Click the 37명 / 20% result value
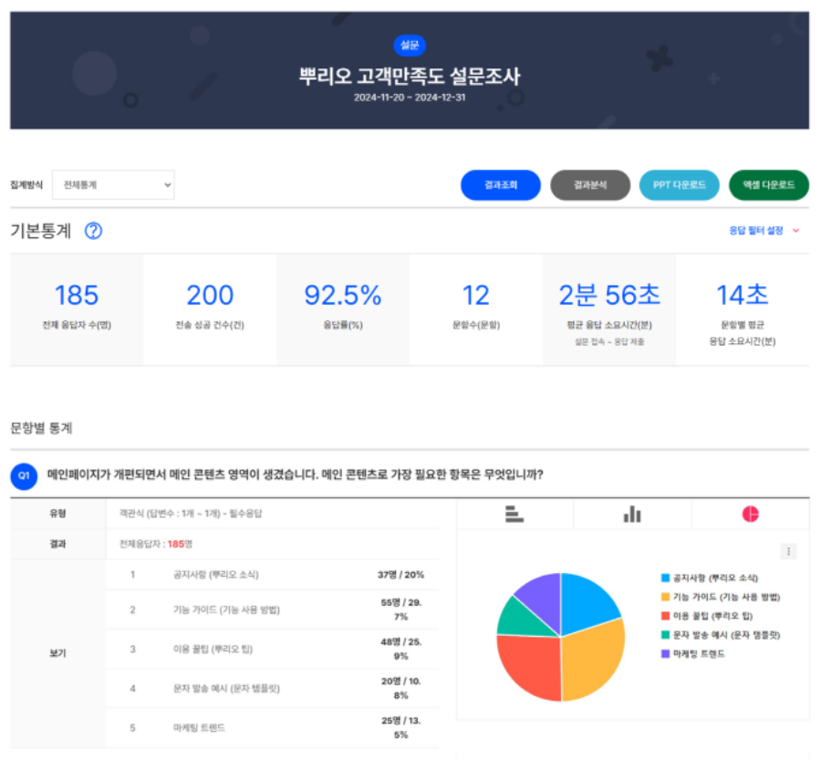Image resolution: width=821 pixels, height=760 pixels. coord(401,575)
